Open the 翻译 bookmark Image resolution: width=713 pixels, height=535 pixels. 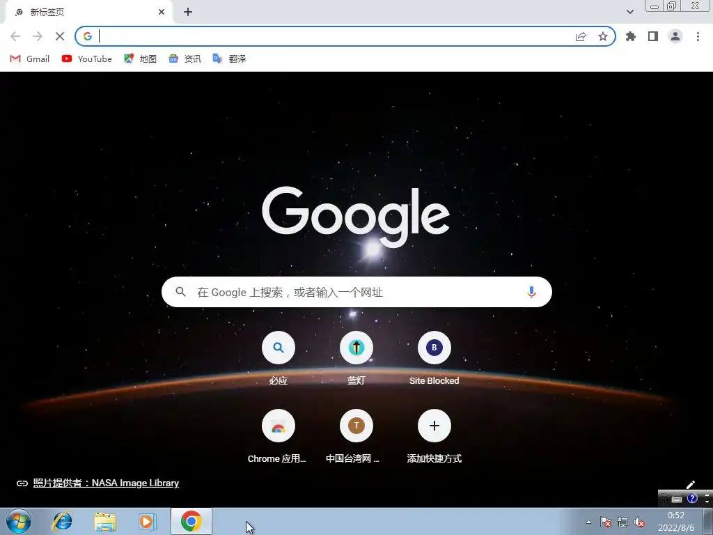pyautogui.click(x=229, y=59)
